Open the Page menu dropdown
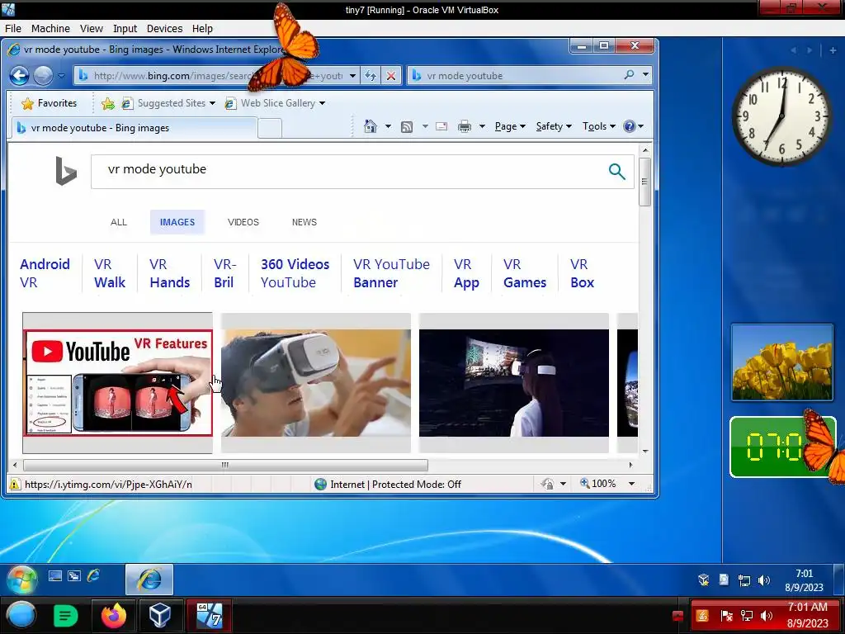Image resolution: width=845 pixels, height=634 pixels. point(510,126)
